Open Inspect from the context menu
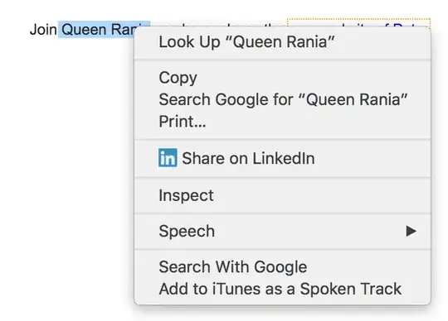Image resolution: width=448 pixels, height=321 pixels. pyautogui.click(x=282, y=195)
